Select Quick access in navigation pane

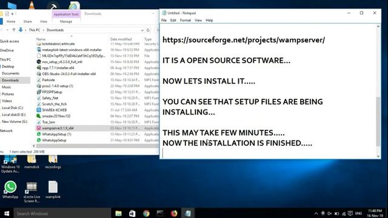10,41
